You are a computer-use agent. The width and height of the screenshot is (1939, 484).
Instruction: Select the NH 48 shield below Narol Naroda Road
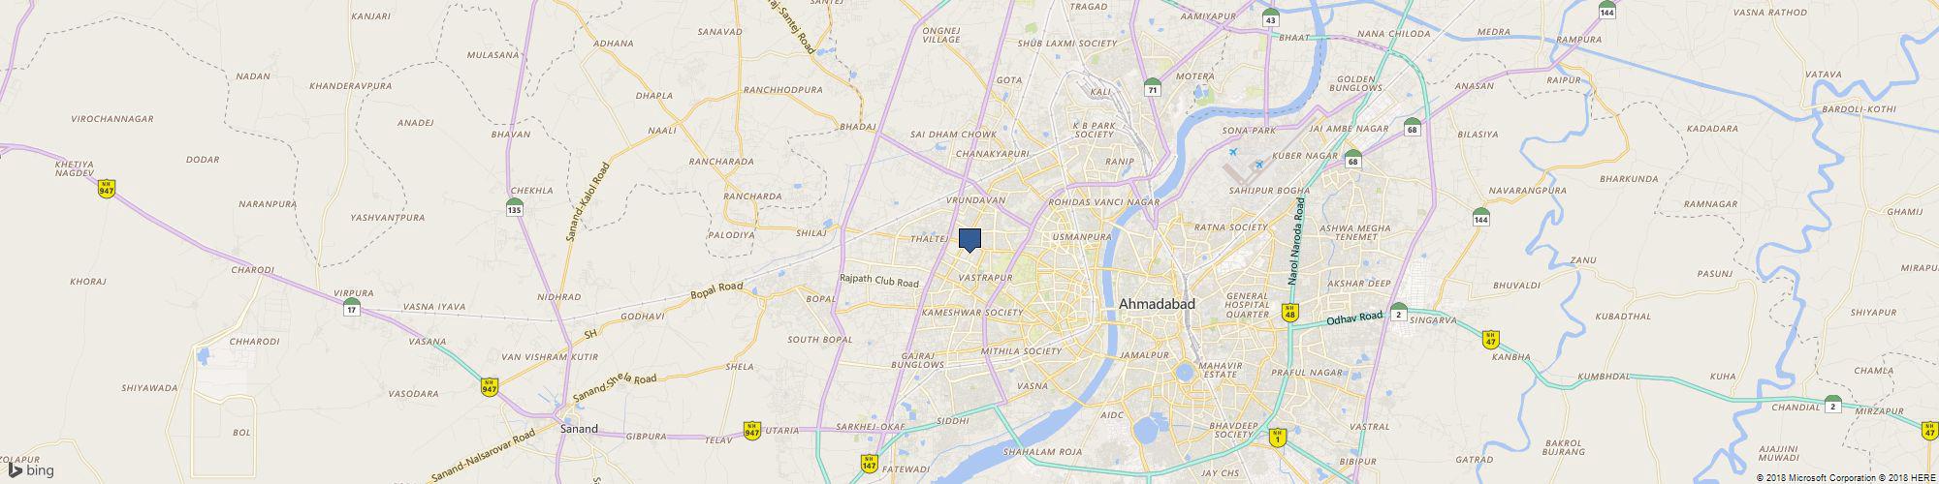click(x=1289, y=312)
